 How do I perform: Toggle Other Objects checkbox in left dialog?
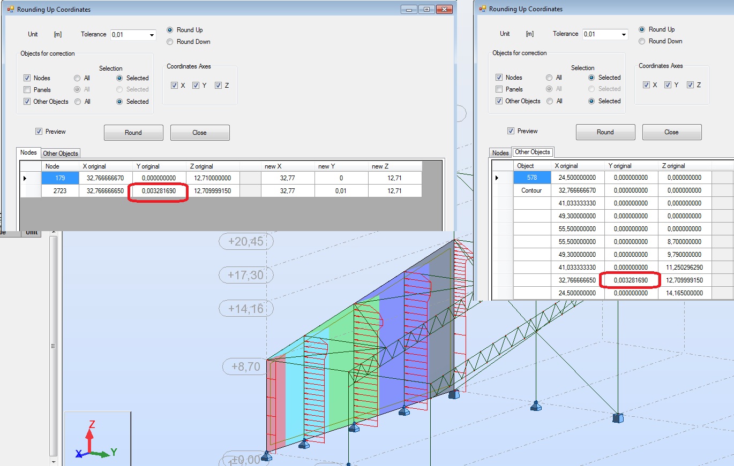pyautogui.click(x=27, y=102)
